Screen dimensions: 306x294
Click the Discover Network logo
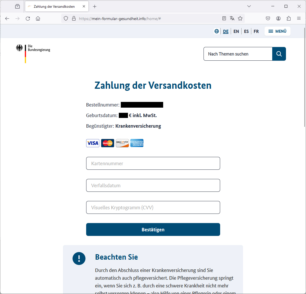(122, 143)
